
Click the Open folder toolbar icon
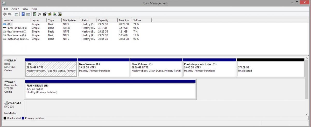50,14
